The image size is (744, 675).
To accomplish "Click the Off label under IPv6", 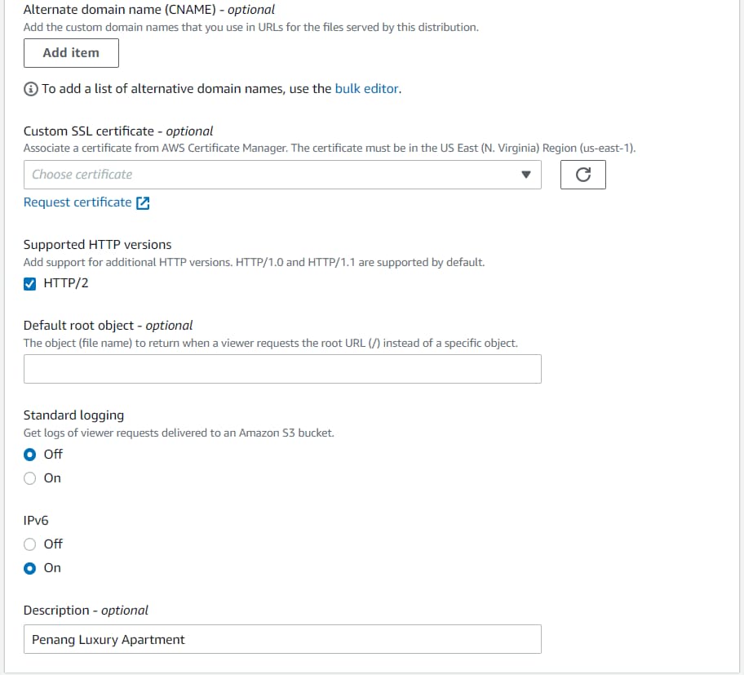I will click(x=53, y=544).
